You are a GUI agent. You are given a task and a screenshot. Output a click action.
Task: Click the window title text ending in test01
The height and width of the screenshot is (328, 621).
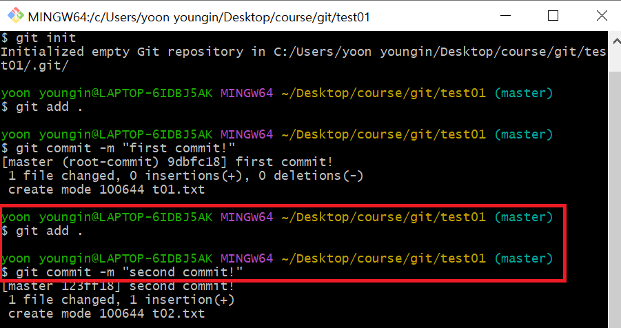point(198,17)
